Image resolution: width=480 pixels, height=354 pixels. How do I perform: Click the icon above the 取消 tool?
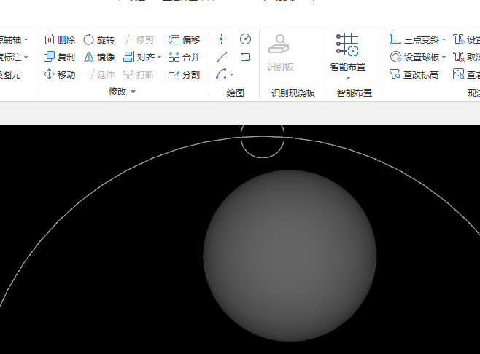[x=459, y=39]
